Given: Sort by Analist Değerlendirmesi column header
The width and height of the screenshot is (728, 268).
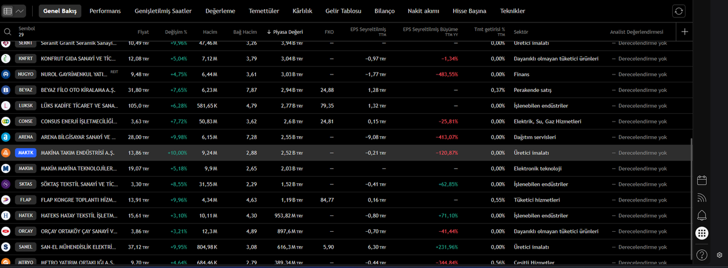Looking at the screenshot, I should click(636, 31).
